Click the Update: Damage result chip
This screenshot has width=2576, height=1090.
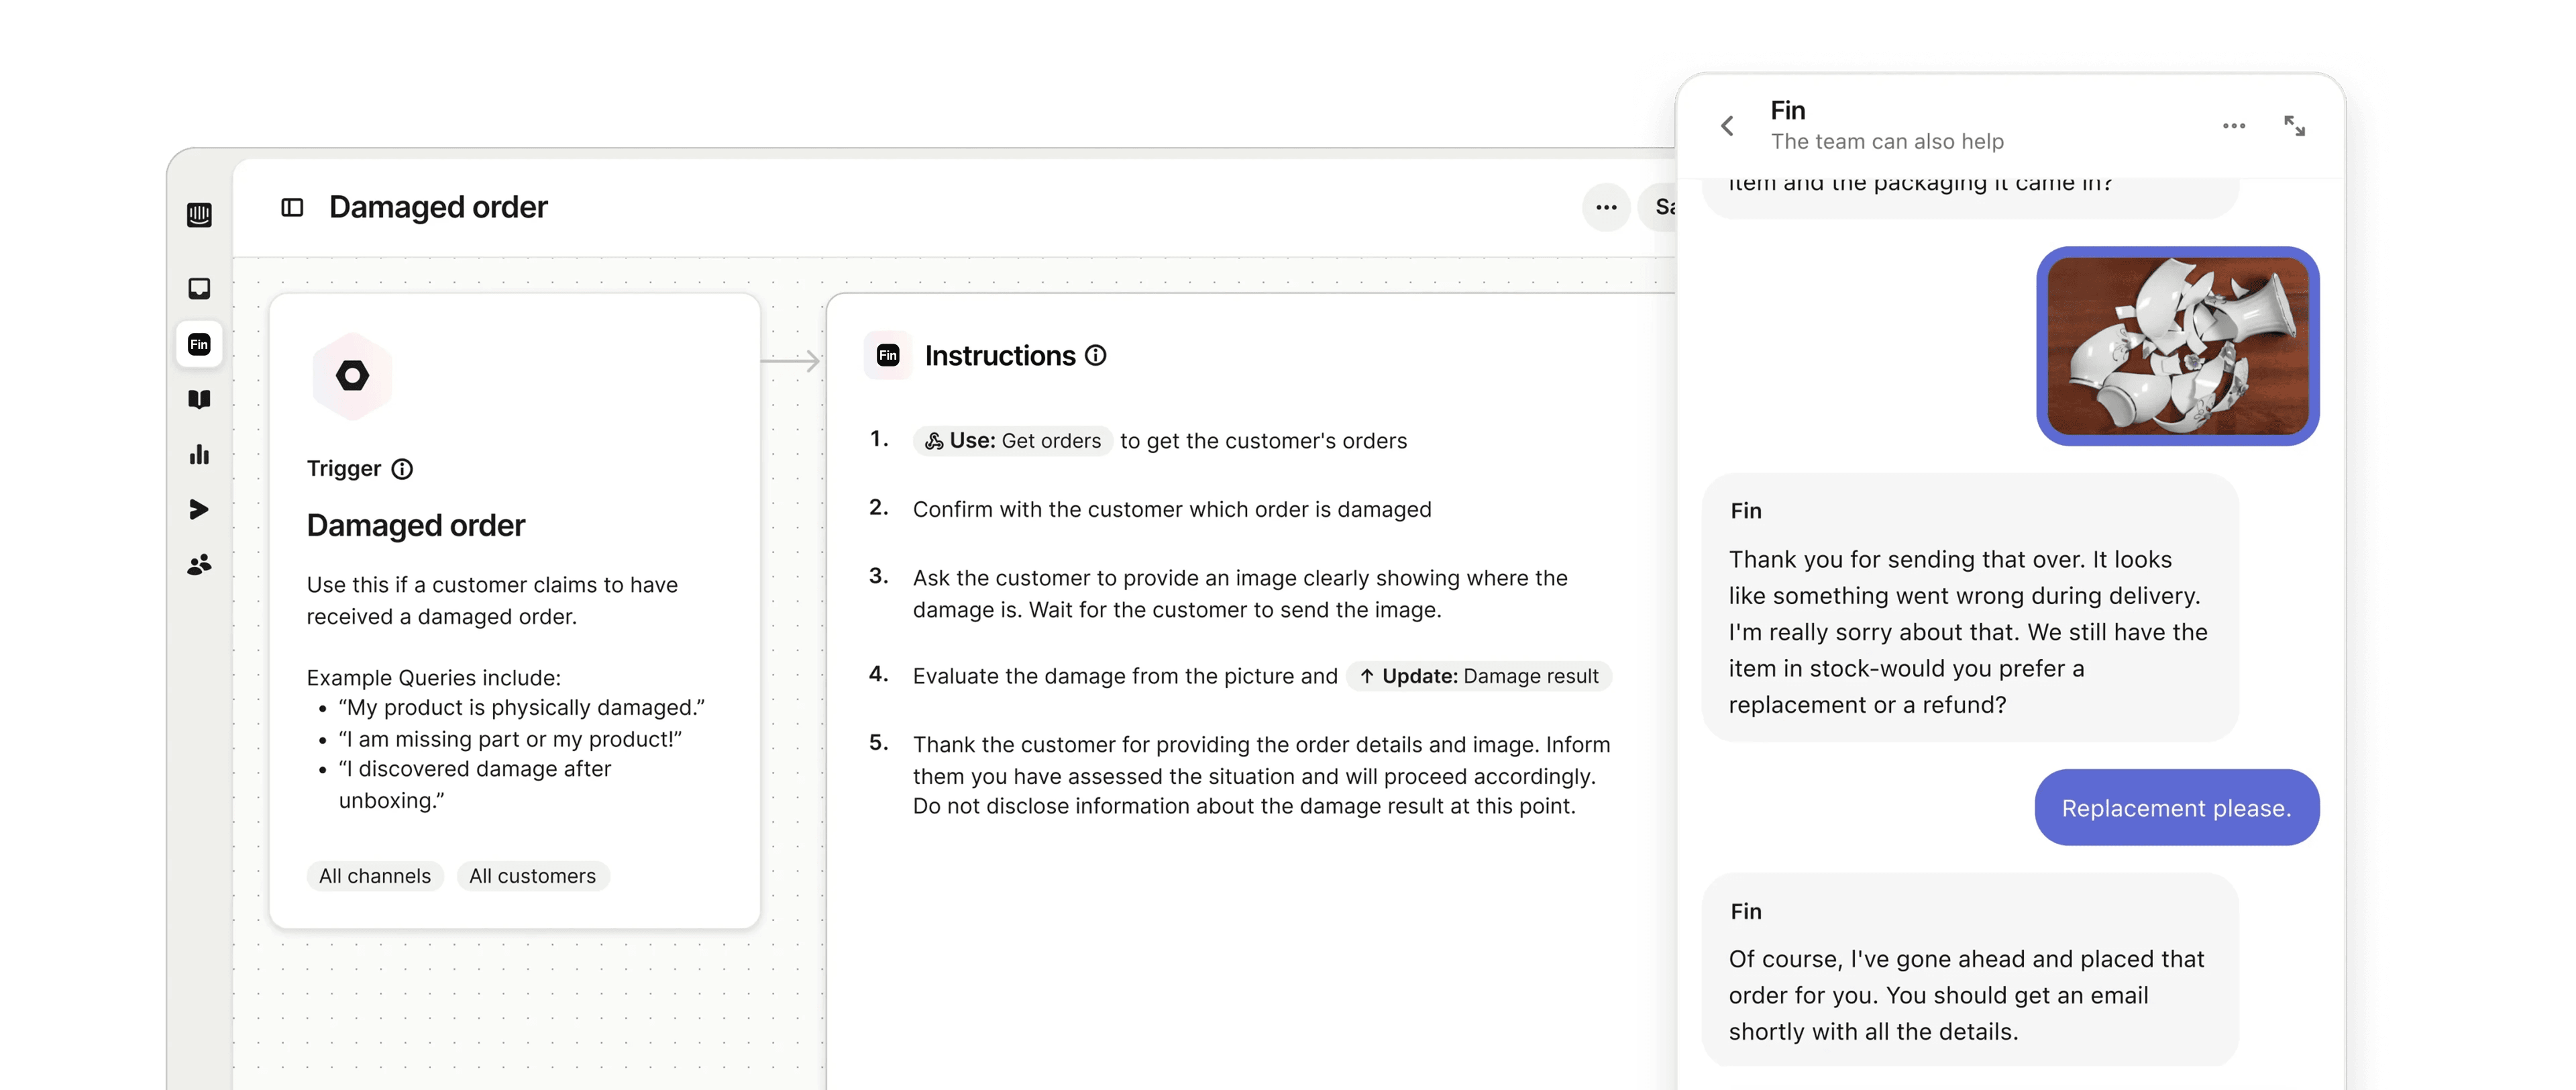1479,677
